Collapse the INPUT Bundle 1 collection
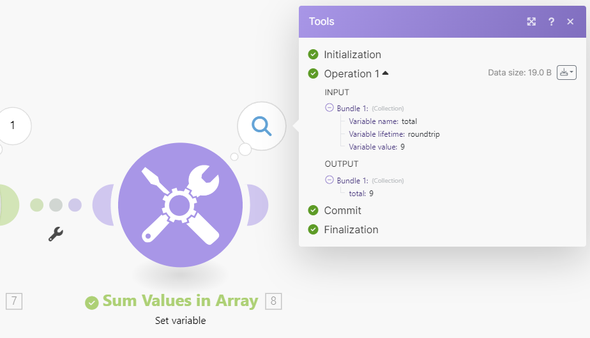The image size is (590, 338). (x=329, y=108)
